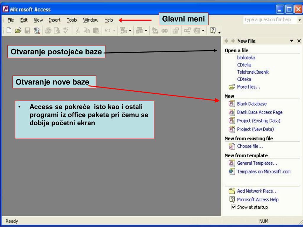
Task: Open the Toolbar Options arrow after Help icon
Action: click(x=219, y=32)
